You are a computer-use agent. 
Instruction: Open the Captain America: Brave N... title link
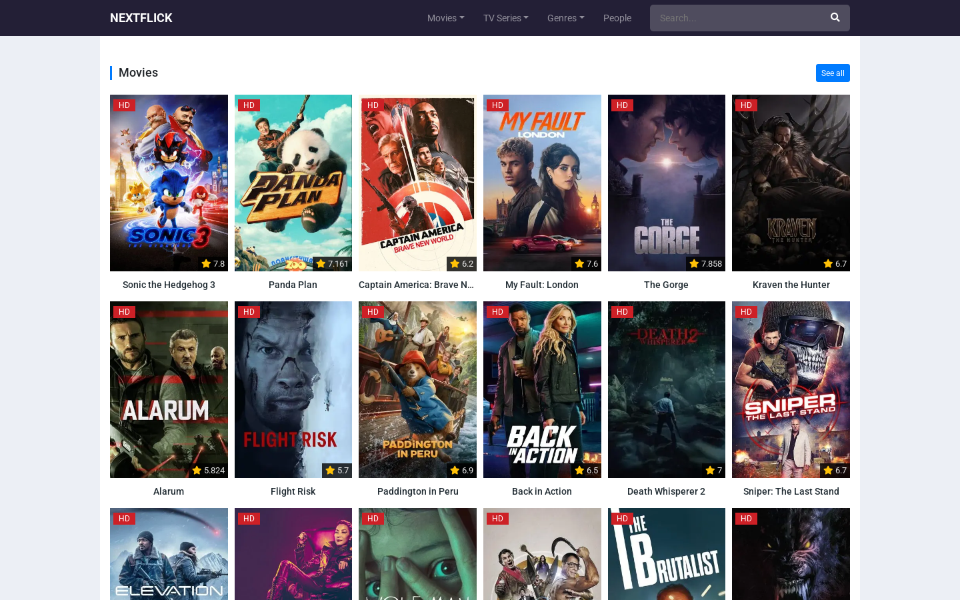(x=417, y=285)
